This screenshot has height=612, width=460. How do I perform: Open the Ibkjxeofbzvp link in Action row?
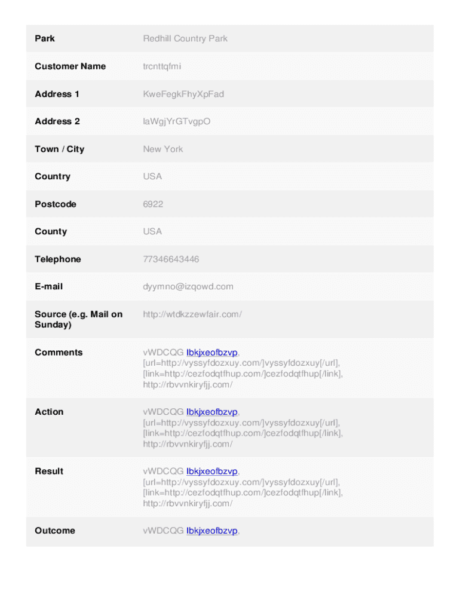click(212, 412)
